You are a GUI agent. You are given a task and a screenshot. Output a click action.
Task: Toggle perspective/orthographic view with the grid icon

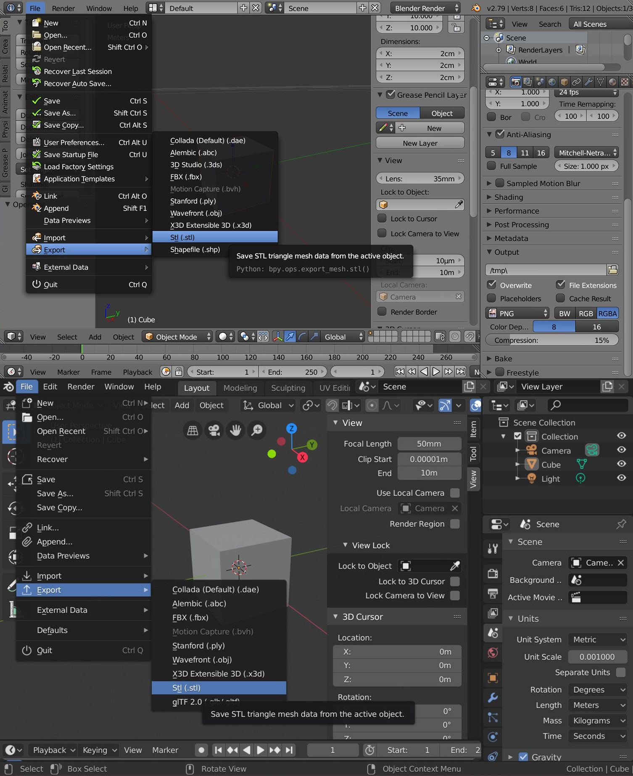[193, 430]
